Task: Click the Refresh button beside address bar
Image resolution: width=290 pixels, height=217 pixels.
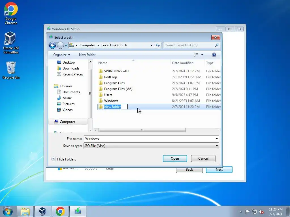Action: click(158, 45)
